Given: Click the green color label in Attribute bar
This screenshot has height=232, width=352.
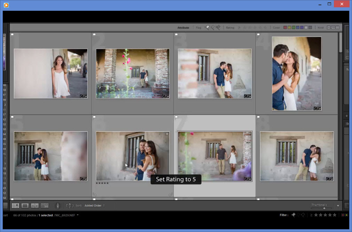Looking at the screenshot, I should pos(294,28).
